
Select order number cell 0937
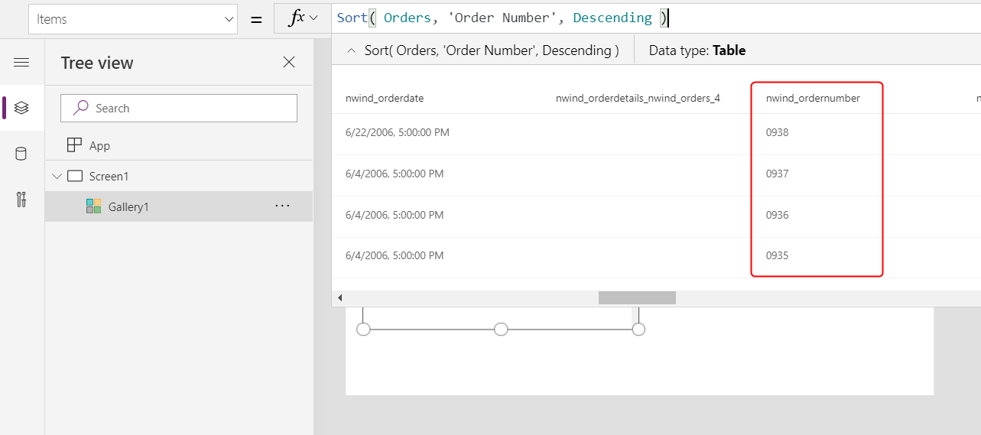[777, 174]
